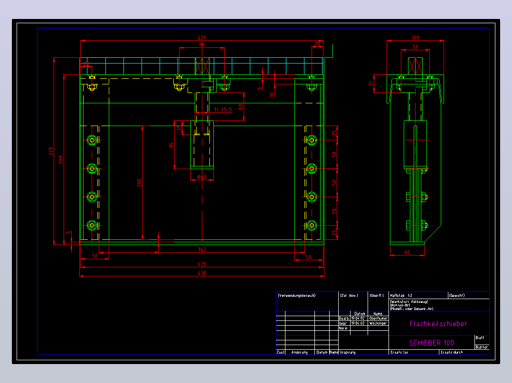Select the 'Bearb.' row label

pos(344,319)
